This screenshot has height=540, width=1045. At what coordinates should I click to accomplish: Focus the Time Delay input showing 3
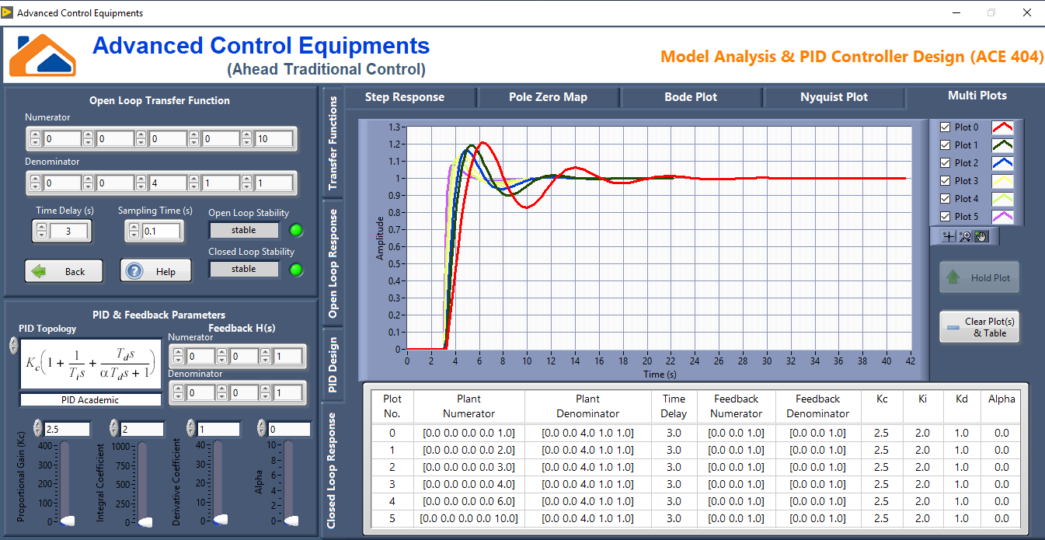click(x=70, y=231)
